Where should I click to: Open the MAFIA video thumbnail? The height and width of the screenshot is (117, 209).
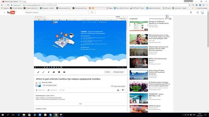[138, 63]
